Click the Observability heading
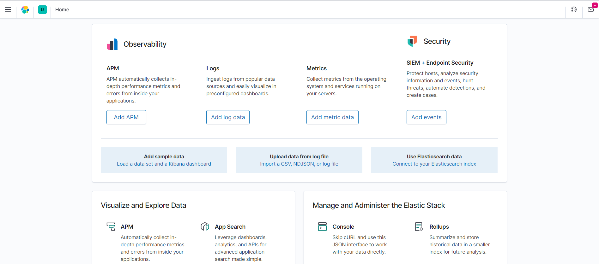Screen dimensions: 599x264 pyautogui.click(x=145, y=44)
